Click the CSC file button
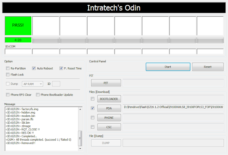The height and width of the screenshot is (155, 228). (x=109, y=127)
